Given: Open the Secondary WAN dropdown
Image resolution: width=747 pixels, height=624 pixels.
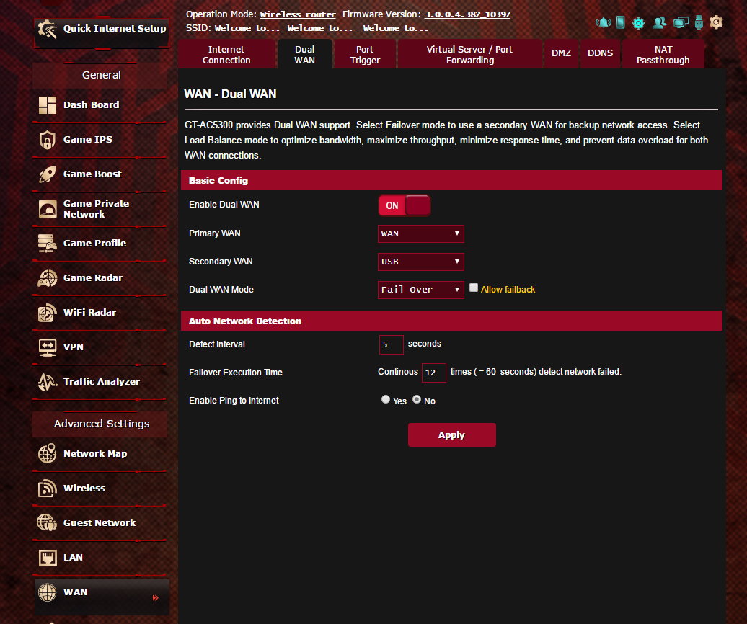Looking at the screenshot, I should coord(420,262).
